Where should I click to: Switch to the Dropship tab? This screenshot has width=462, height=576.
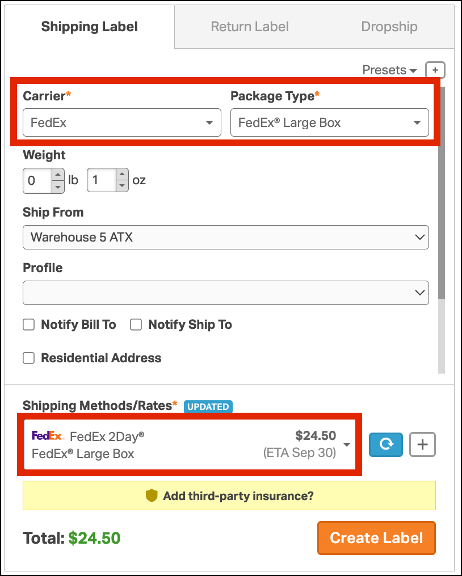(389, 27)
